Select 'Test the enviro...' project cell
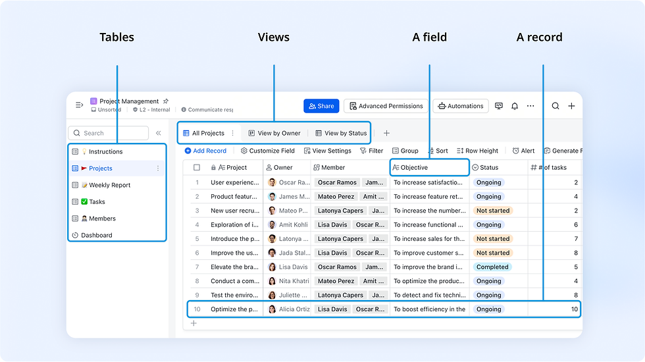Viewport: 645px width, 362px height. click(x=236, y=295)
